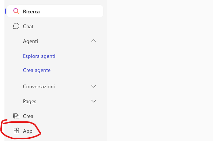Click the App grid icon
213x141 pixels.
coord(16,131)
